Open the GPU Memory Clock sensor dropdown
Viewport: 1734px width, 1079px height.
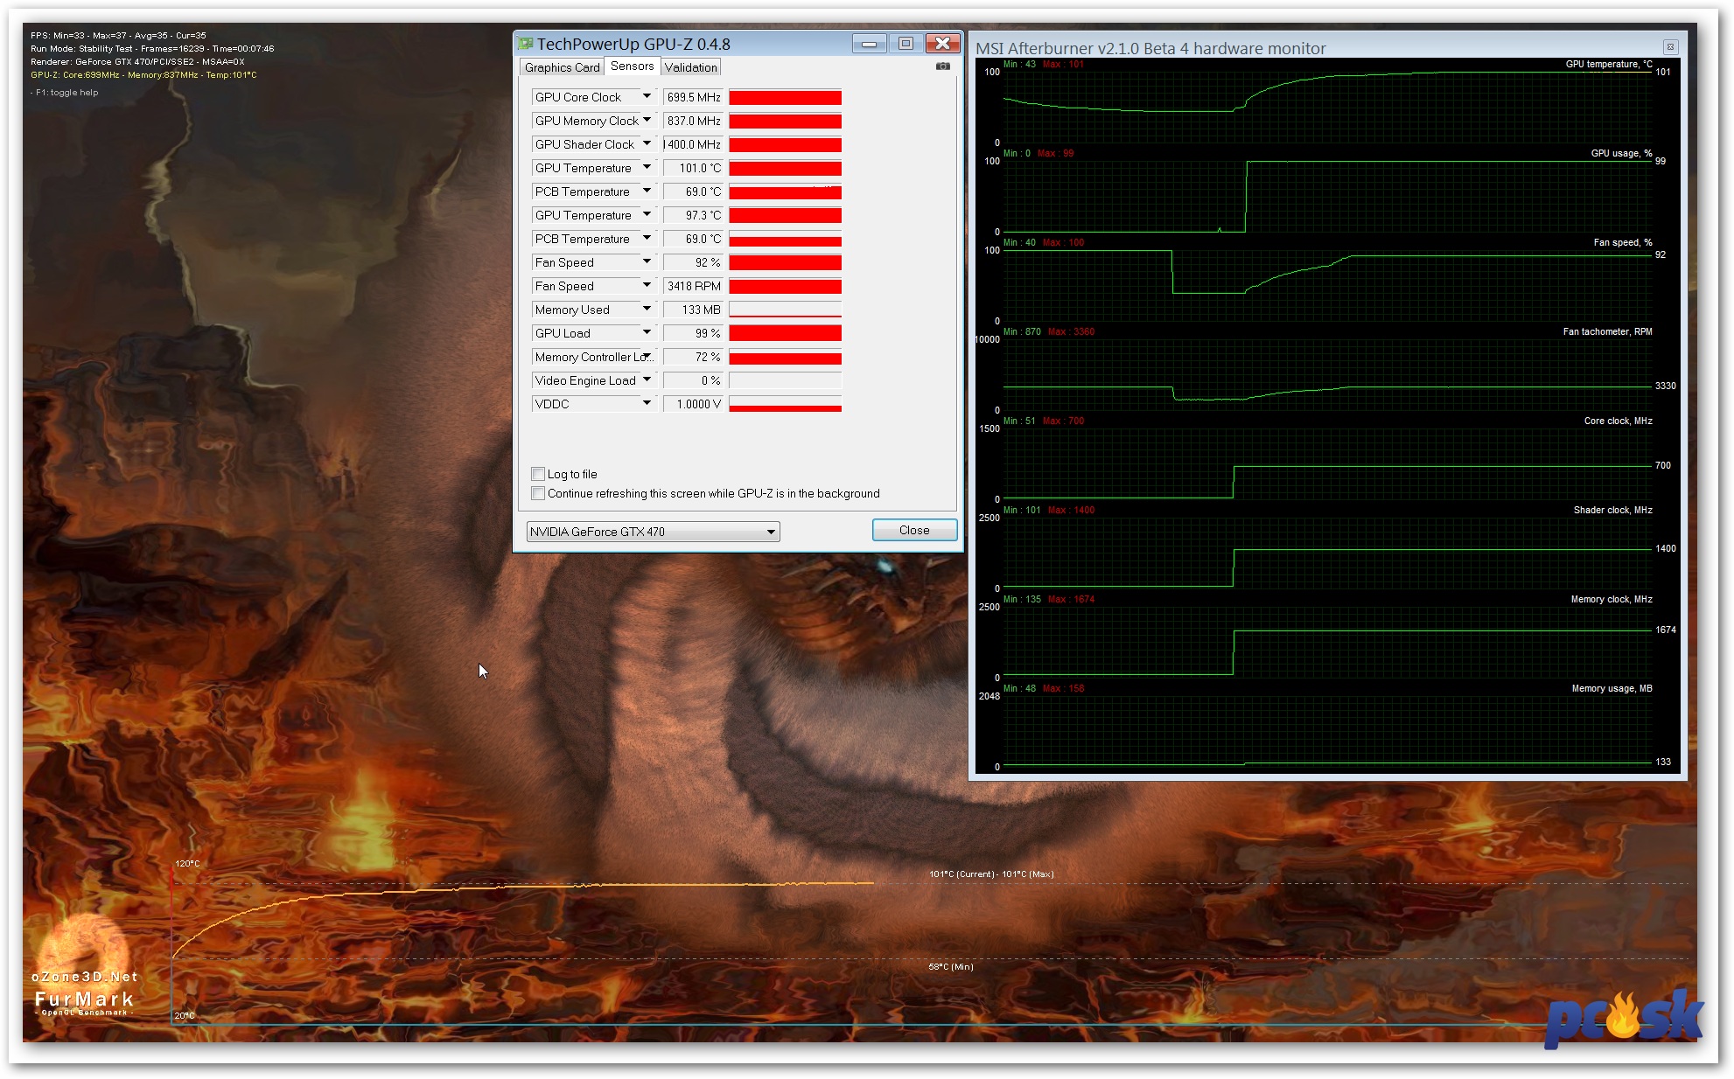click(647, 120)
